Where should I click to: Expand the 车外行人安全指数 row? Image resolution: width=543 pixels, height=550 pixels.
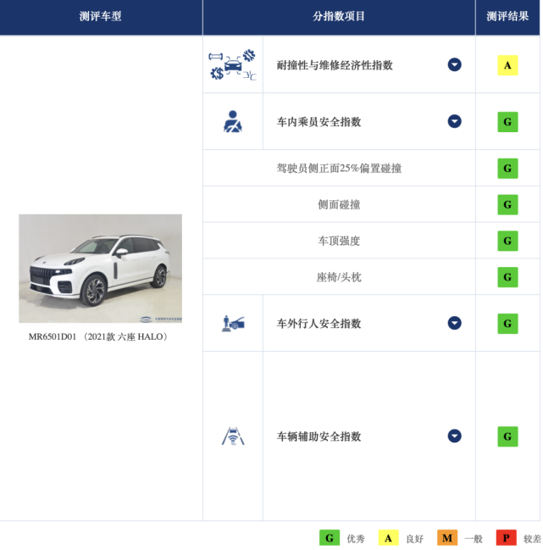(x=454, y=323)
